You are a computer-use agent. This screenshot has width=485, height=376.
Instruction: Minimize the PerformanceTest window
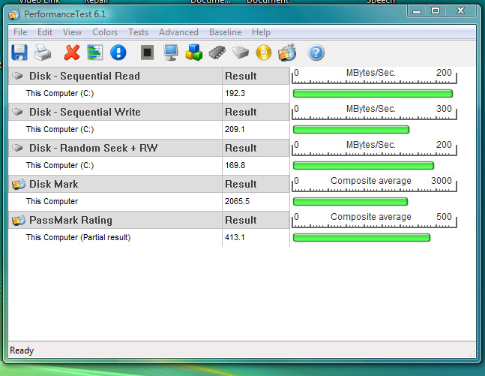click(417, 11)
